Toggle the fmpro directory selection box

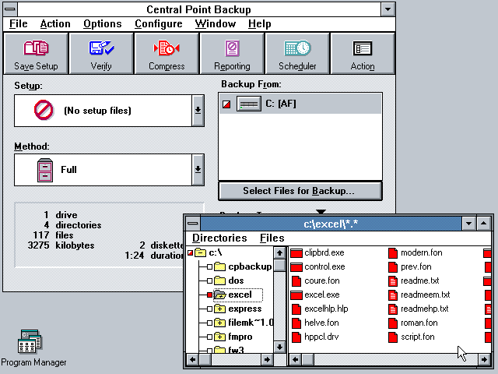click(209, 337)
